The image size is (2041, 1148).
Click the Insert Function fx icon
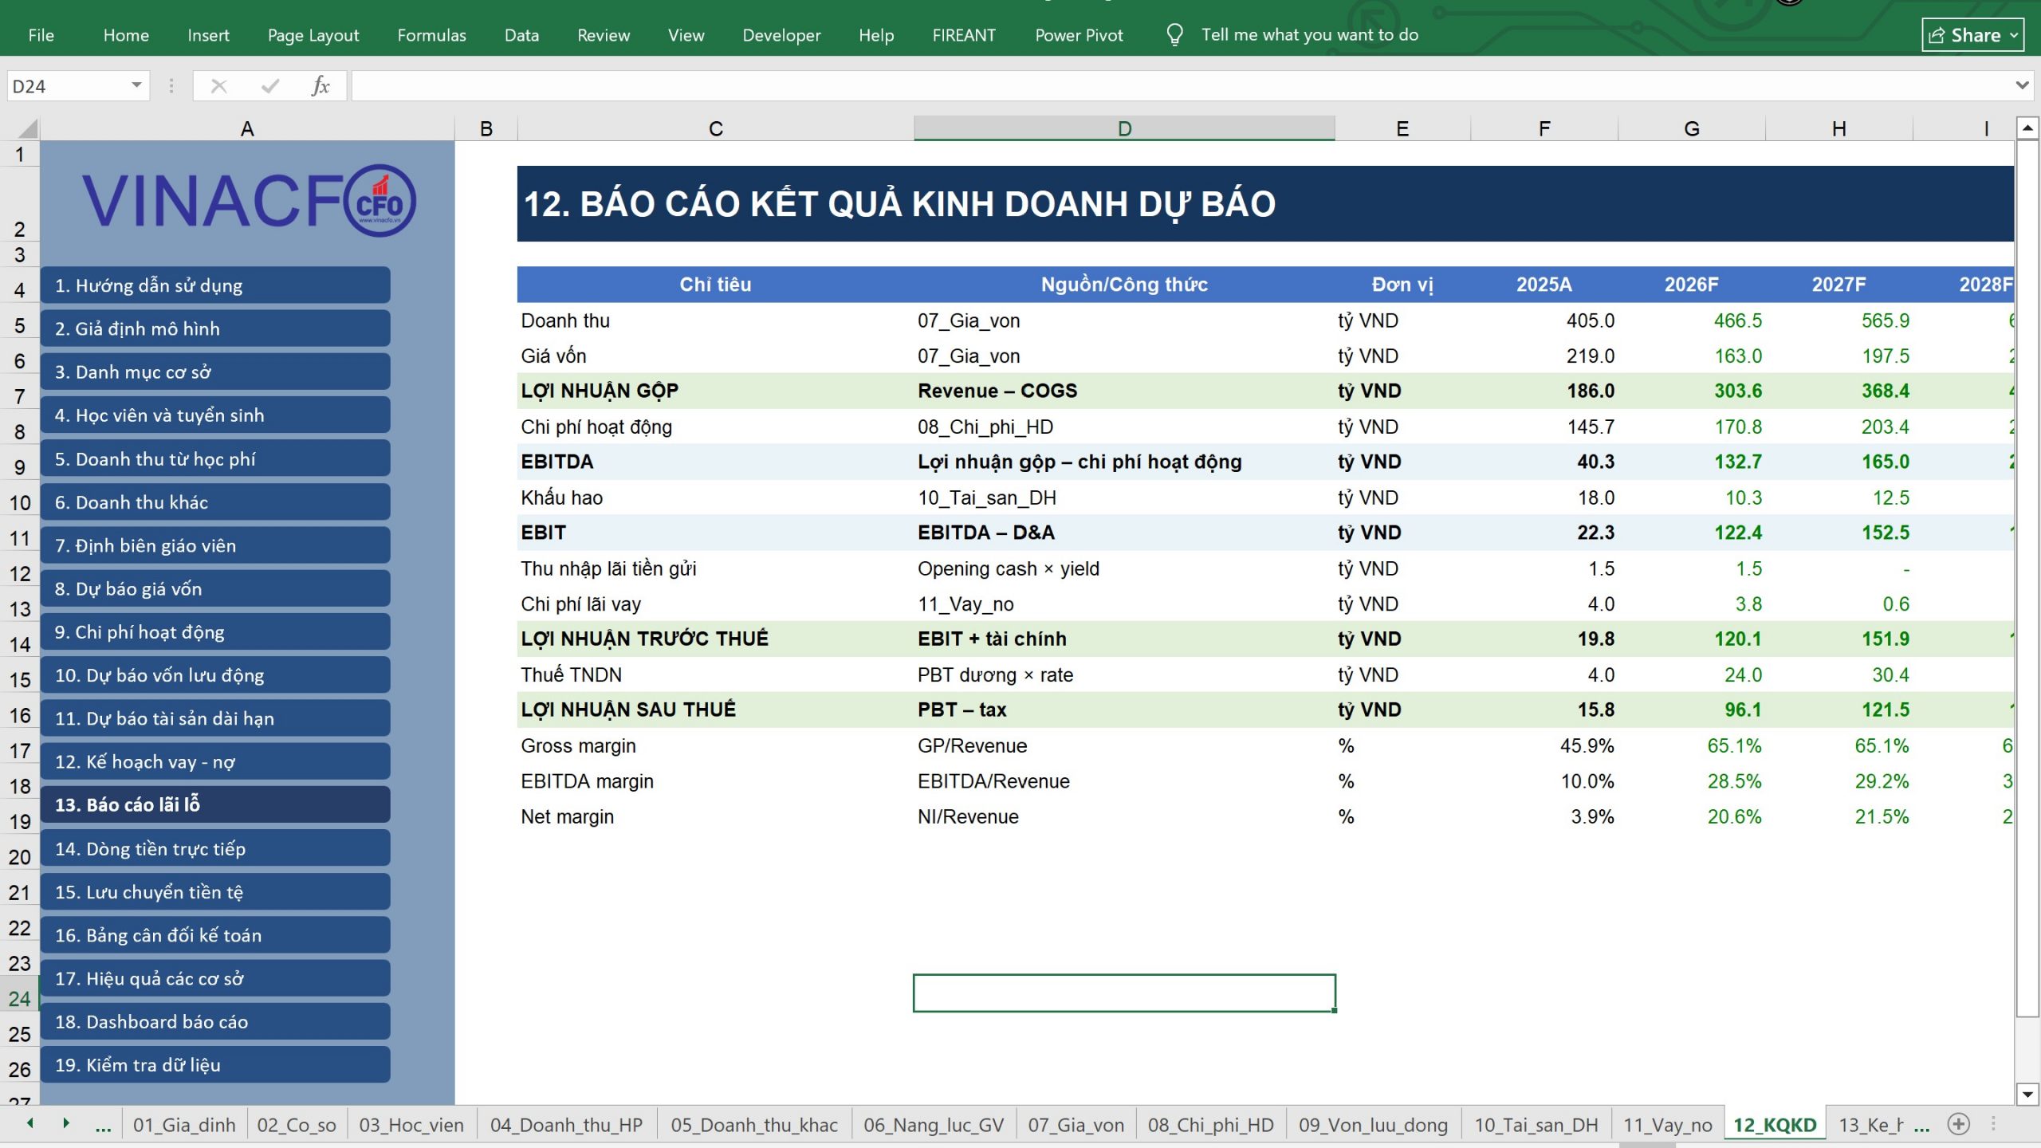[x=321, y=86]
